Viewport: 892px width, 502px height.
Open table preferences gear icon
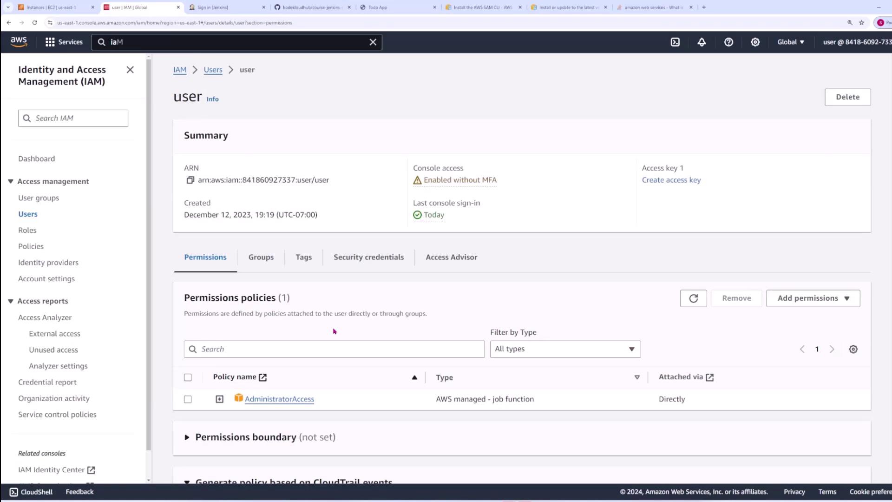coord(853,349)
